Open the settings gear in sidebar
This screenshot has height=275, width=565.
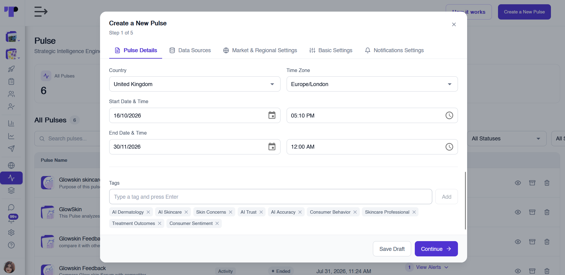pos(11,233)
